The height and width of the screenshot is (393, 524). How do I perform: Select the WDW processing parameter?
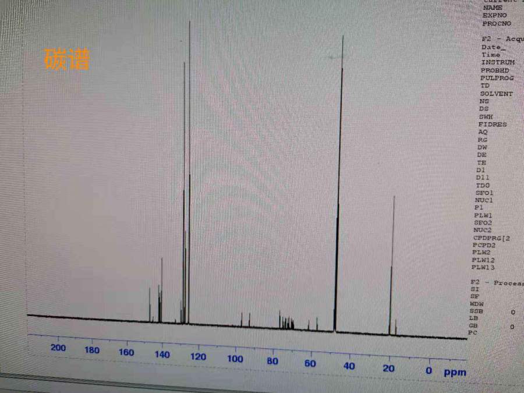[x=476, y=304]
